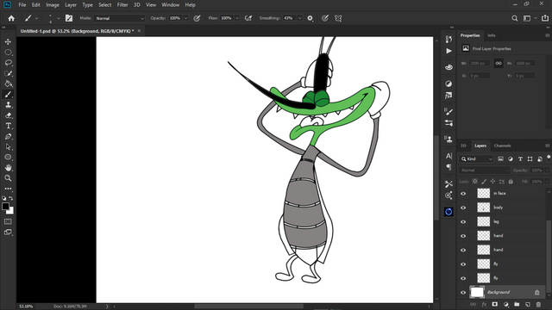Add layer mask
This screenshot has width=552, height=310.
tap(494, 304)
